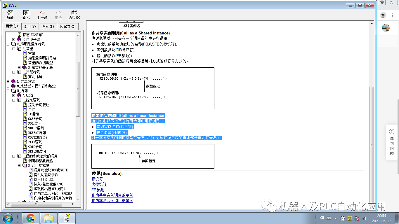The height and width of the screenshot is (224, 399).
Task: Collapse the B_调用功能块 tree node
Action: [19, 165]
